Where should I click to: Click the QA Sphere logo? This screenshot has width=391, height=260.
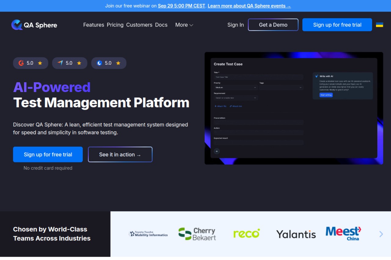click(x=34, y=25)
